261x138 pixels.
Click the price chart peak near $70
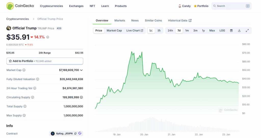click(x=132, y=52)
